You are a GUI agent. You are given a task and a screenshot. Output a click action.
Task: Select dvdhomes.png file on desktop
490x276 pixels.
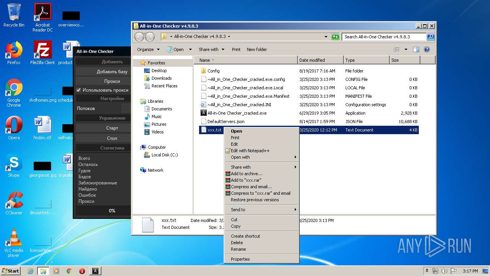click(x=42, y=94)
